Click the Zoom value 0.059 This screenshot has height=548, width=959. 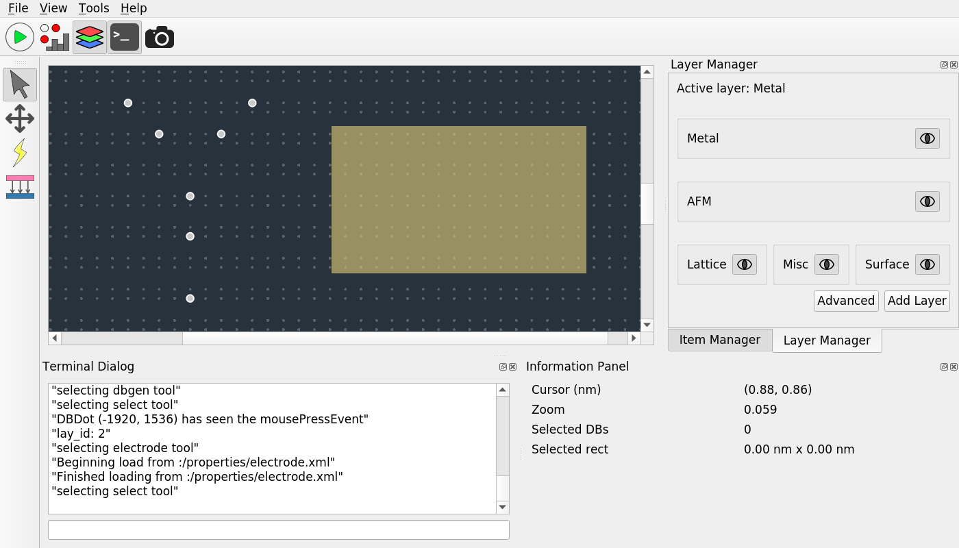click(x=760, y=410)
